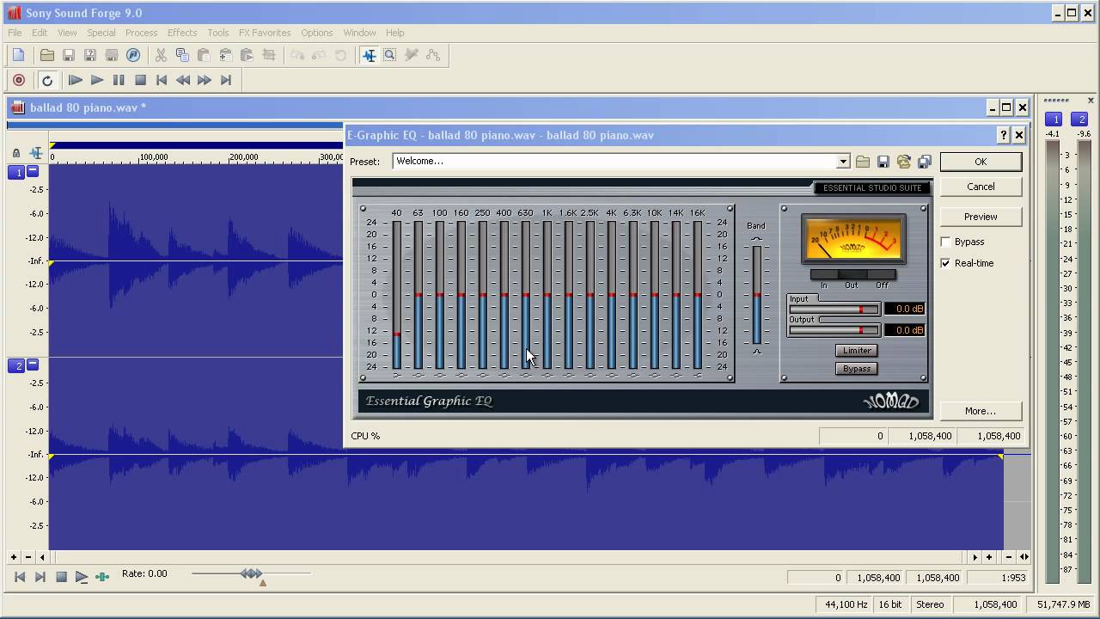This screenshot has height=619, width=1100.
Task: Open the File menu
Action: point(15,33)
